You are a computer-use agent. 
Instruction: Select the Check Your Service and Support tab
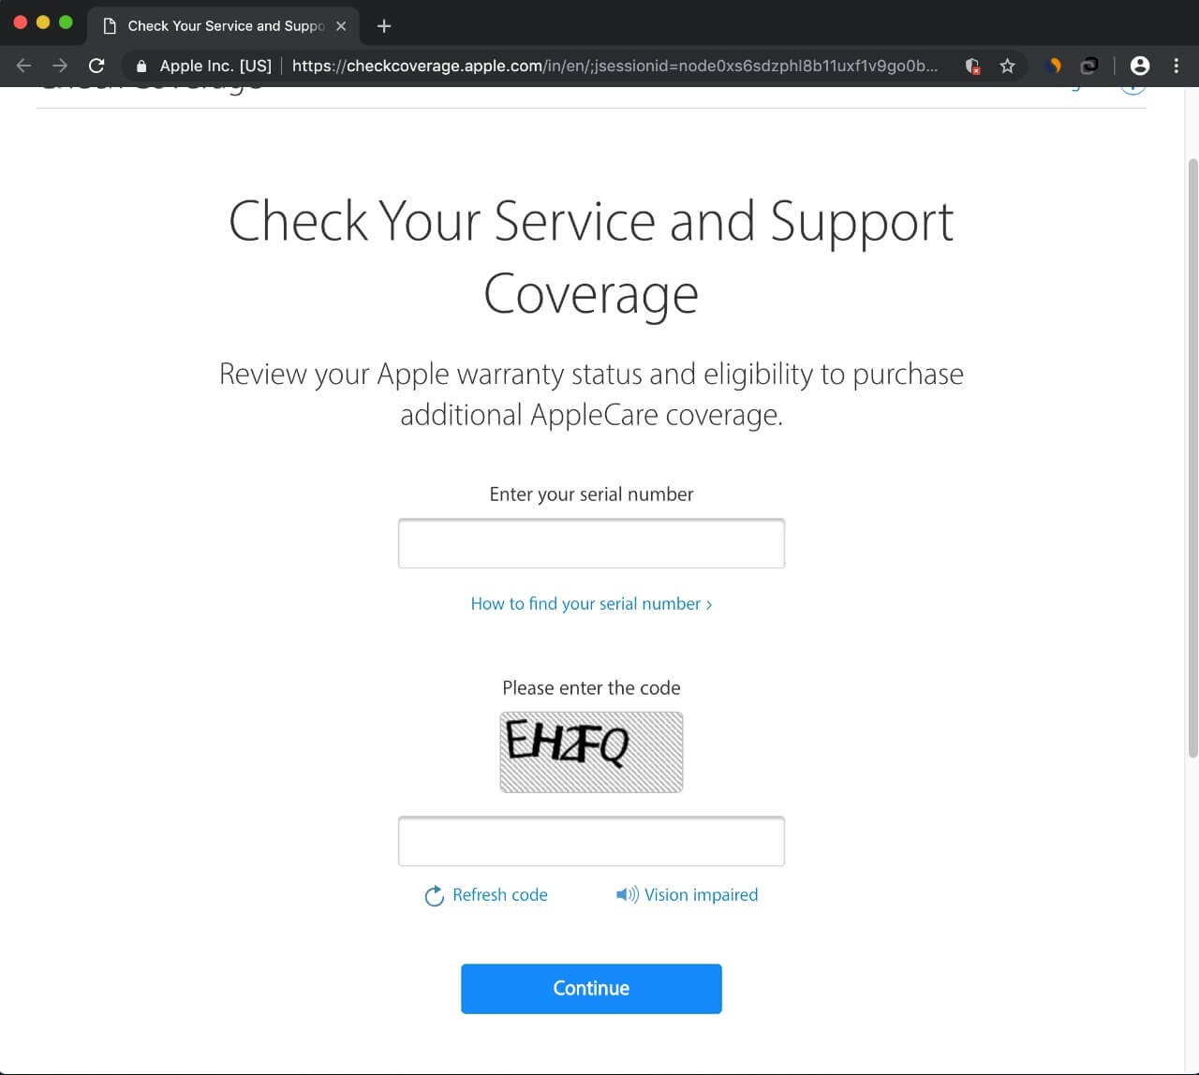[x=223, y=26]
